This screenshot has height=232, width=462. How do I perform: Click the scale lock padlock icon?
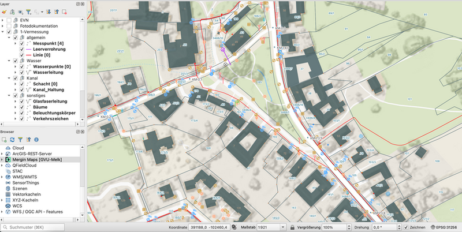(x=292, y=227)
